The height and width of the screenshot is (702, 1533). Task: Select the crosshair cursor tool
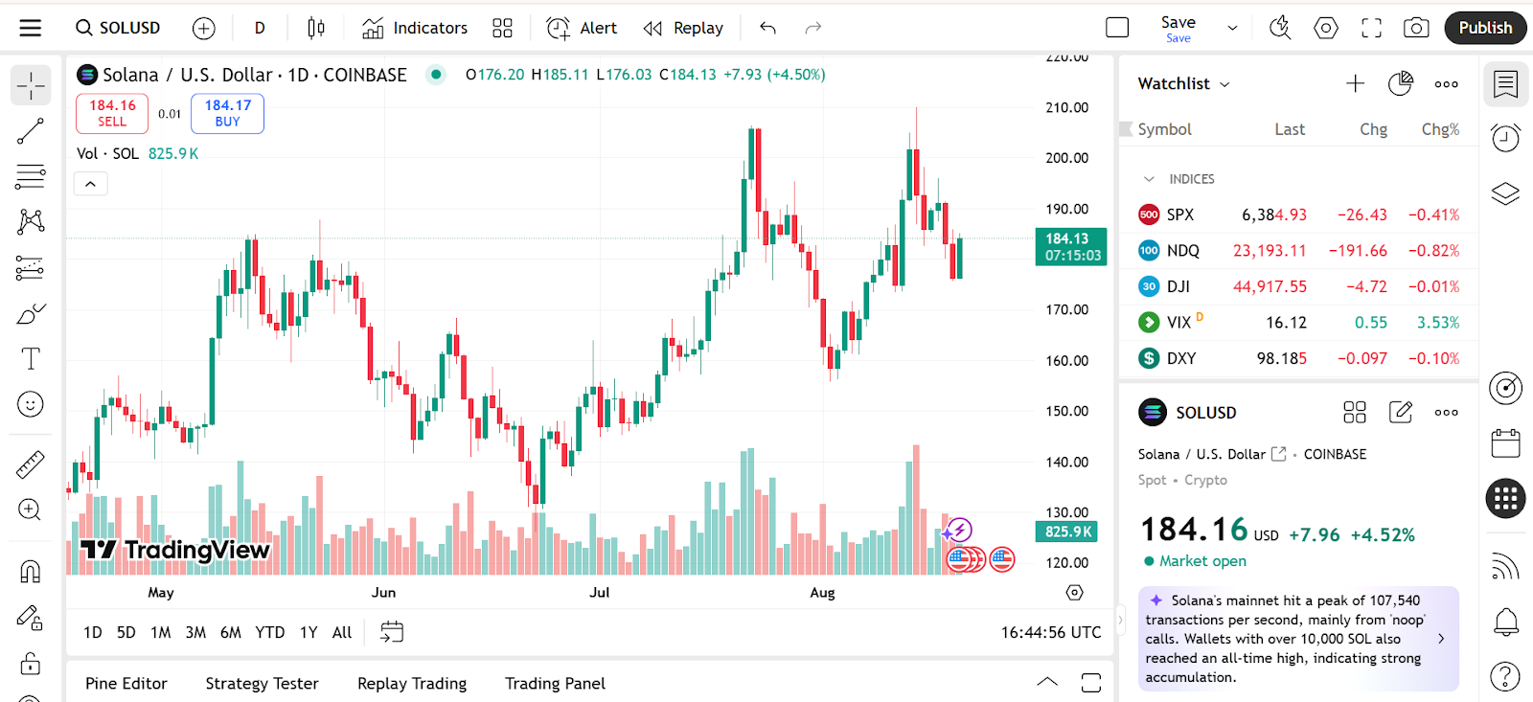[31, 85]
